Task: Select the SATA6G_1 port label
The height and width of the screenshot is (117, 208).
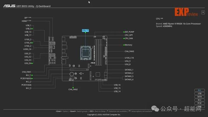Action: pyautogui.click(x=129, y=70)
